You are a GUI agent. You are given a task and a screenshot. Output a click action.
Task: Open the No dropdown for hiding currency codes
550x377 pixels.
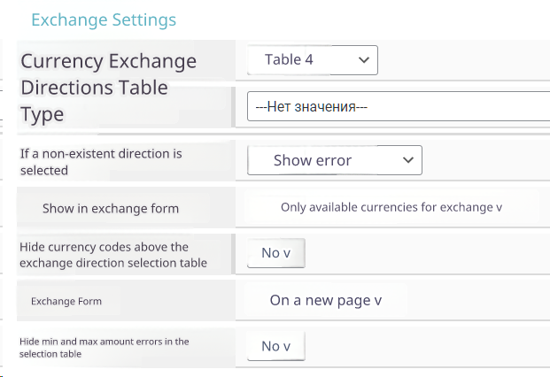click(x=275, y=253)
